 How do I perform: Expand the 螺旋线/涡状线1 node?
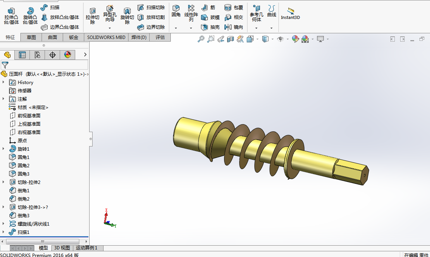(3, 223)
